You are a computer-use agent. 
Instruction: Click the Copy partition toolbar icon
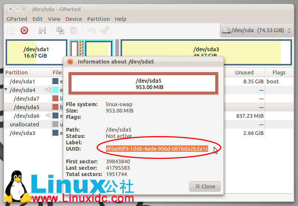click(60, 30)
